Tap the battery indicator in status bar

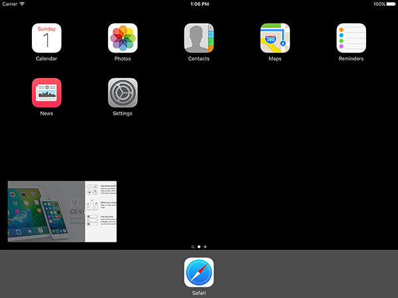(x=391, y=4)
